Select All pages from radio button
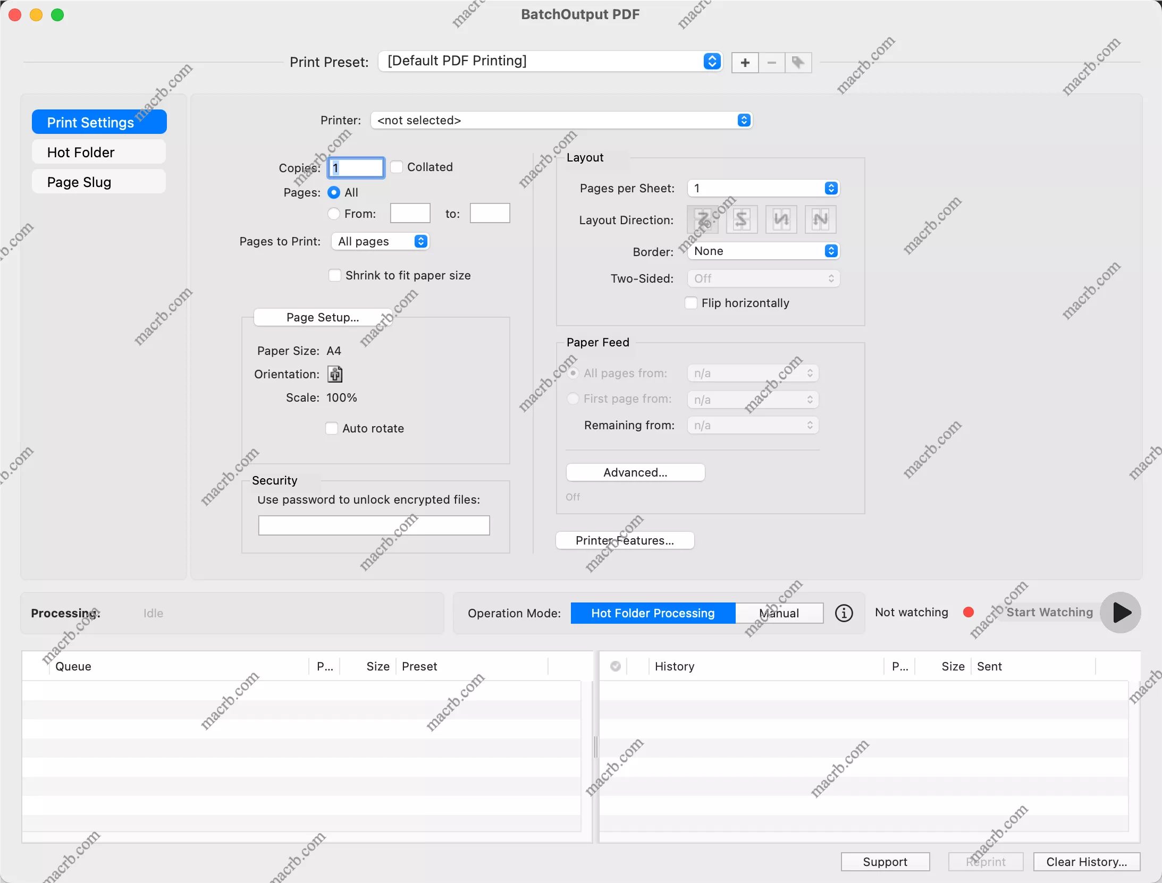 [573, 373]
